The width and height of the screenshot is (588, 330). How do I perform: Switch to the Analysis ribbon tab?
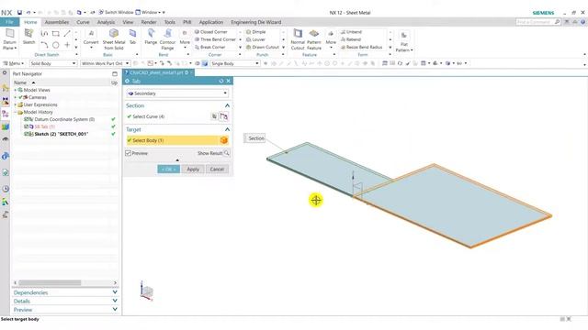pyautogui.click(x=107, y=22)
